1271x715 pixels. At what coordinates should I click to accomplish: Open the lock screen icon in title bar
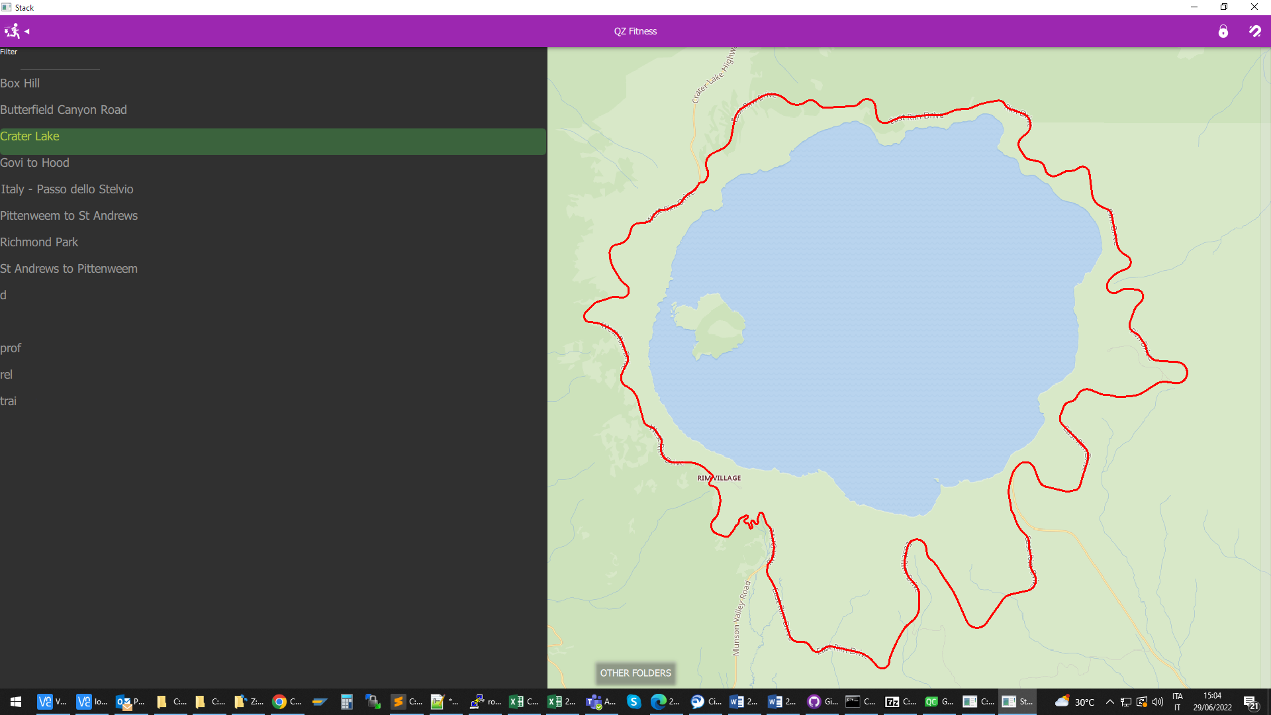pos(1223,31)
